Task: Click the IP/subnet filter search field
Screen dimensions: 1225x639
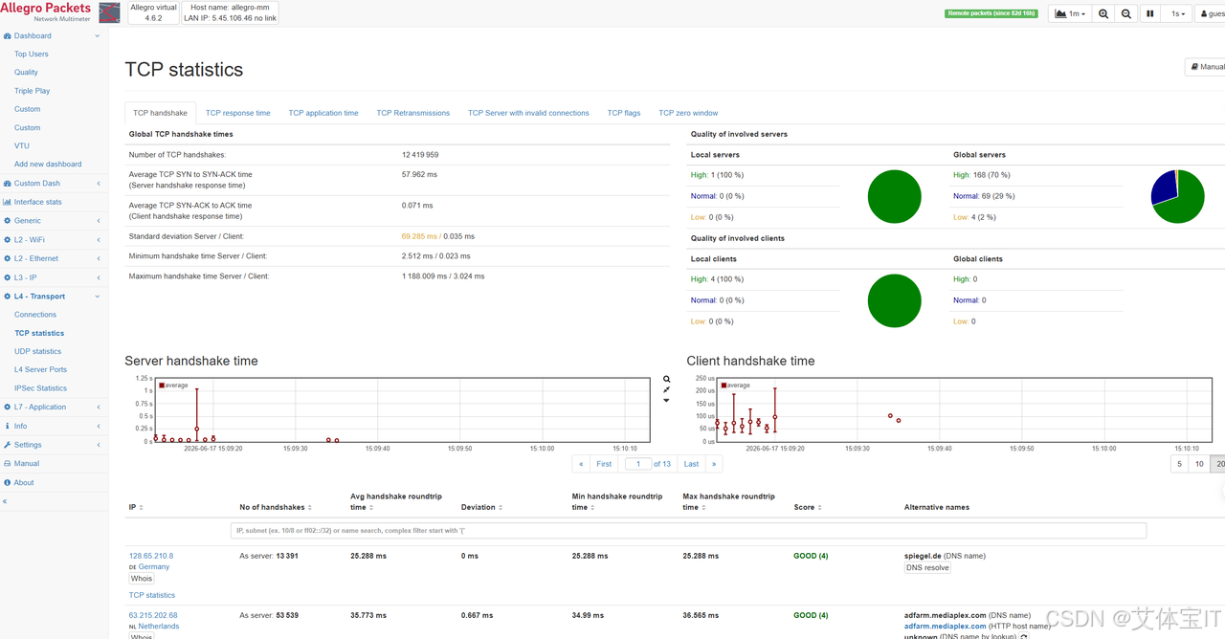Action: (689, 531)
